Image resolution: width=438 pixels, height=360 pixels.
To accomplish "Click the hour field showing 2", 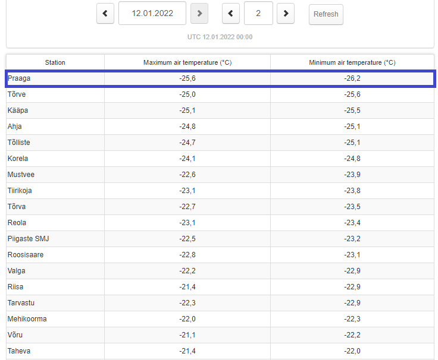I will [x=258, y=13].
